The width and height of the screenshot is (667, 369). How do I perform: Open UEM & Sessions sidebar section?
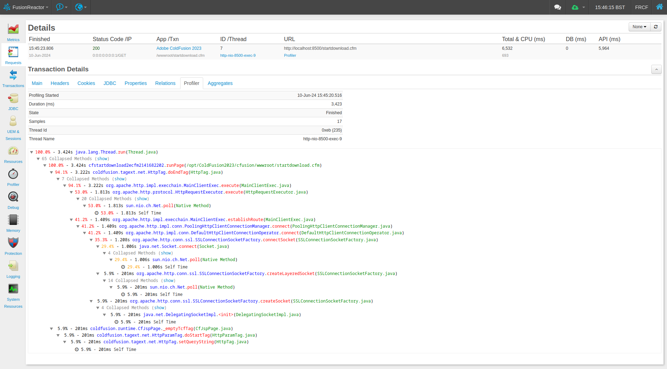(x=13, y=128)
